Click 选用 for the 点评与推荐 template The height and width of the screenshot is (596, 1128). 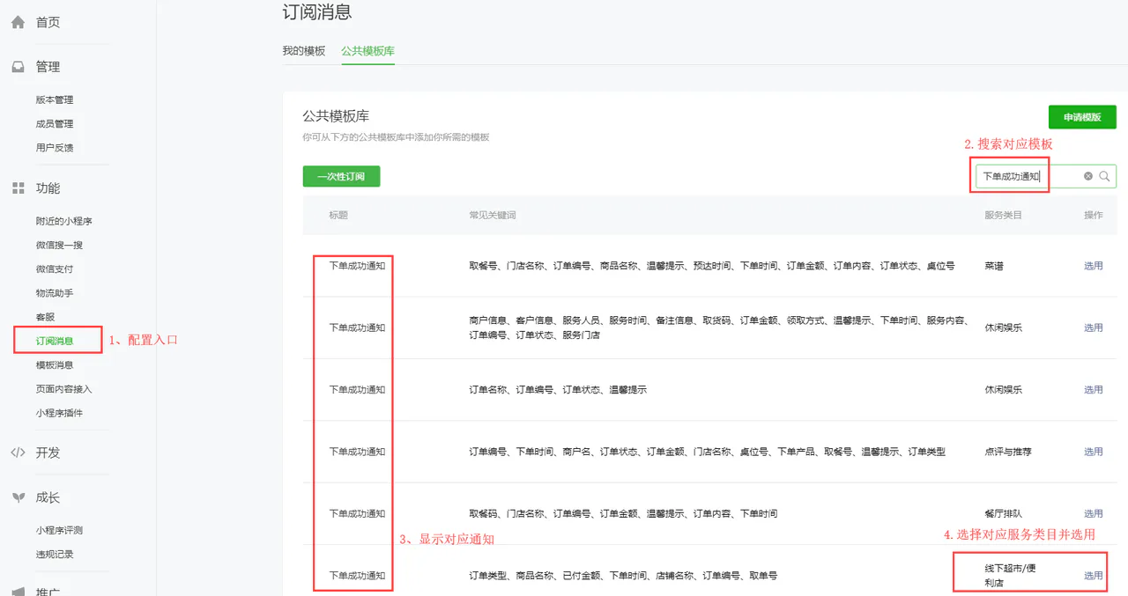[x=1093, y=452]
